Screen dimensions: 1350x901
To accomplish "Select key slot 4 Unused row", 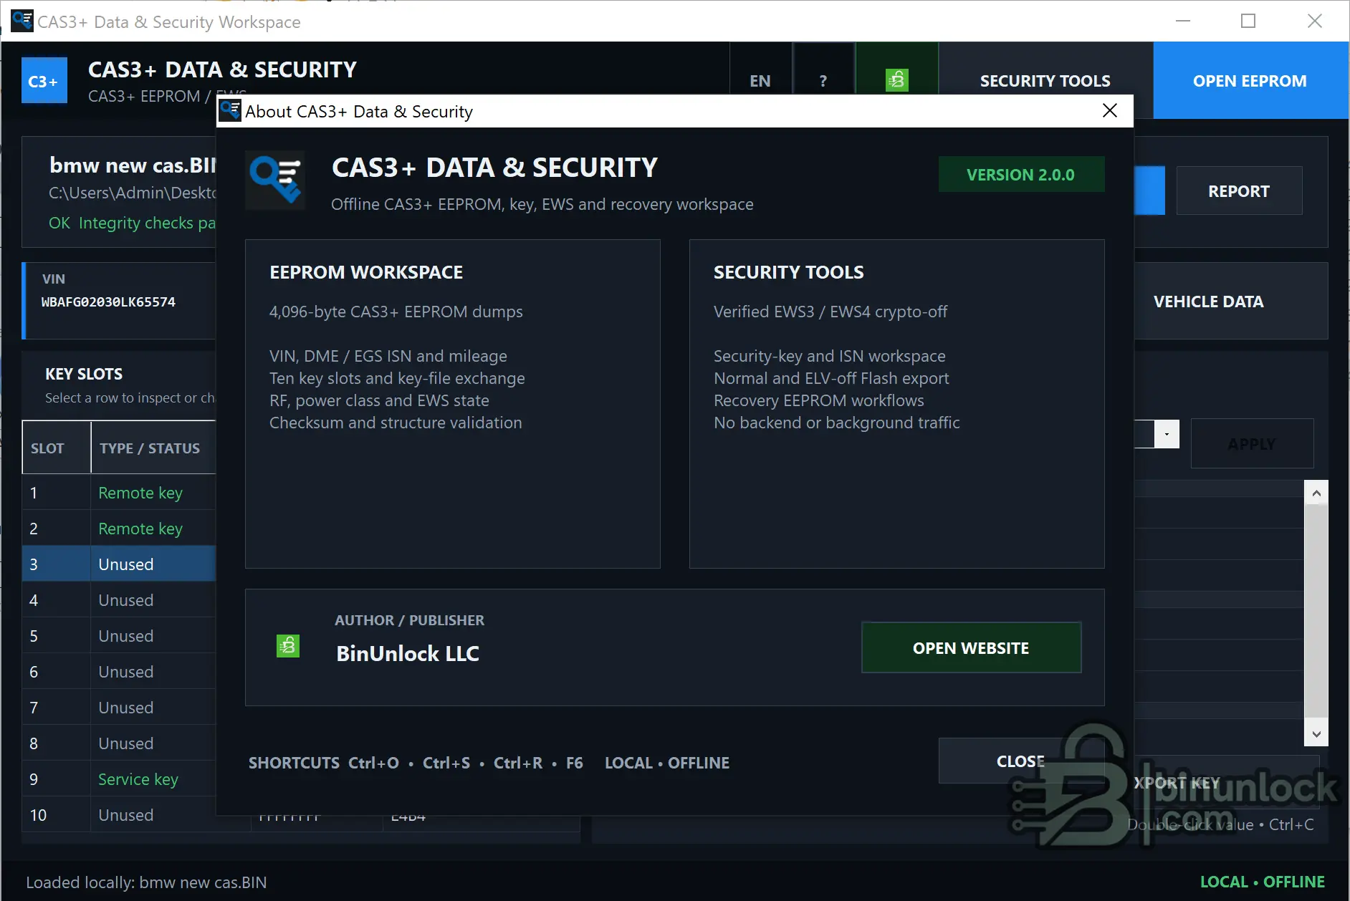I will click(x=119, y=599).
